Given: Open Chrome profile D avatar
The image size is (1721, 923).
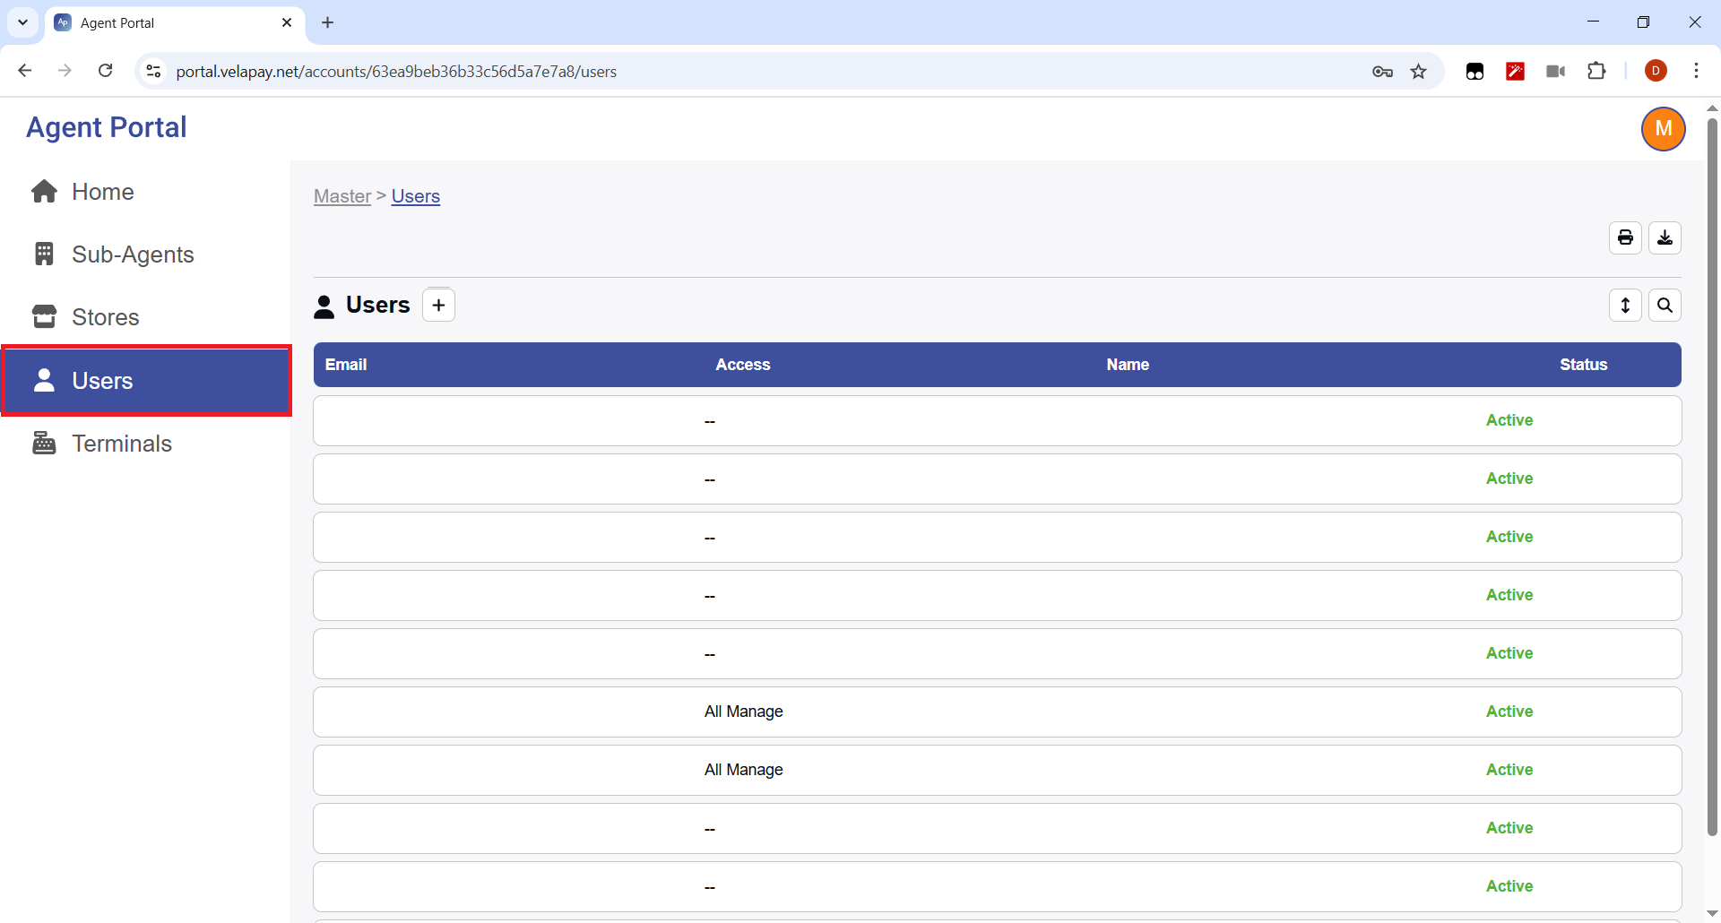Looking at the screenshot, I should point(1656,71).
